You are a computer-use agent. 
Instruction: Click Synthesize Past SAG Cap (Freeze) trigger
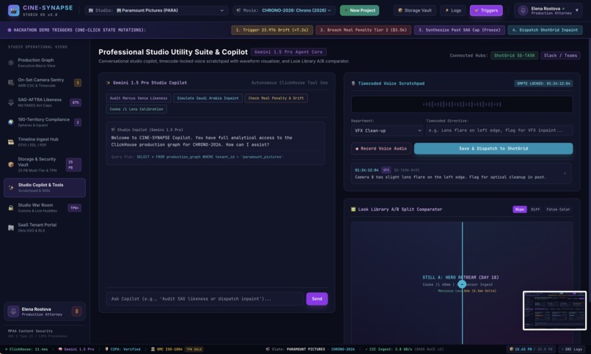pos(460,30)
